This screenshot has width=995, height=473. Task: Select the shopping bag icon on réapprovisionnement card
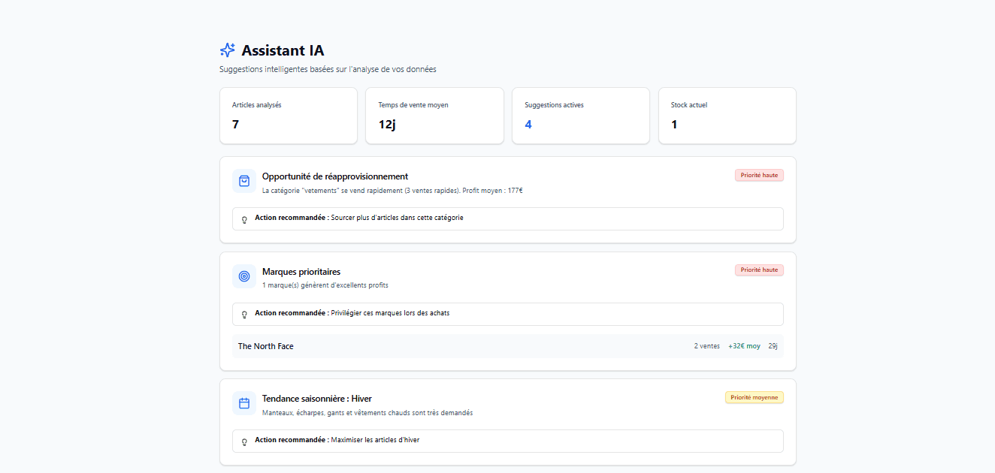coord(243,180)
